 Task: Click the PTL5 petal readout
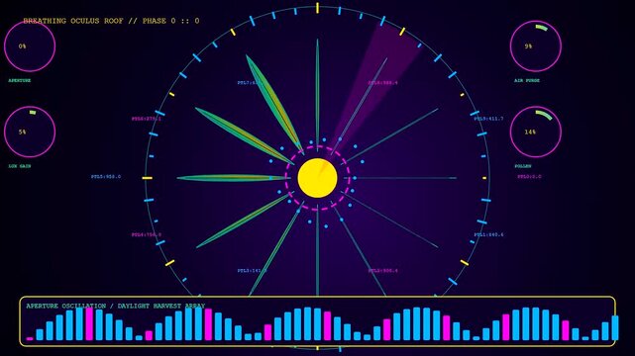pos(106,177)
